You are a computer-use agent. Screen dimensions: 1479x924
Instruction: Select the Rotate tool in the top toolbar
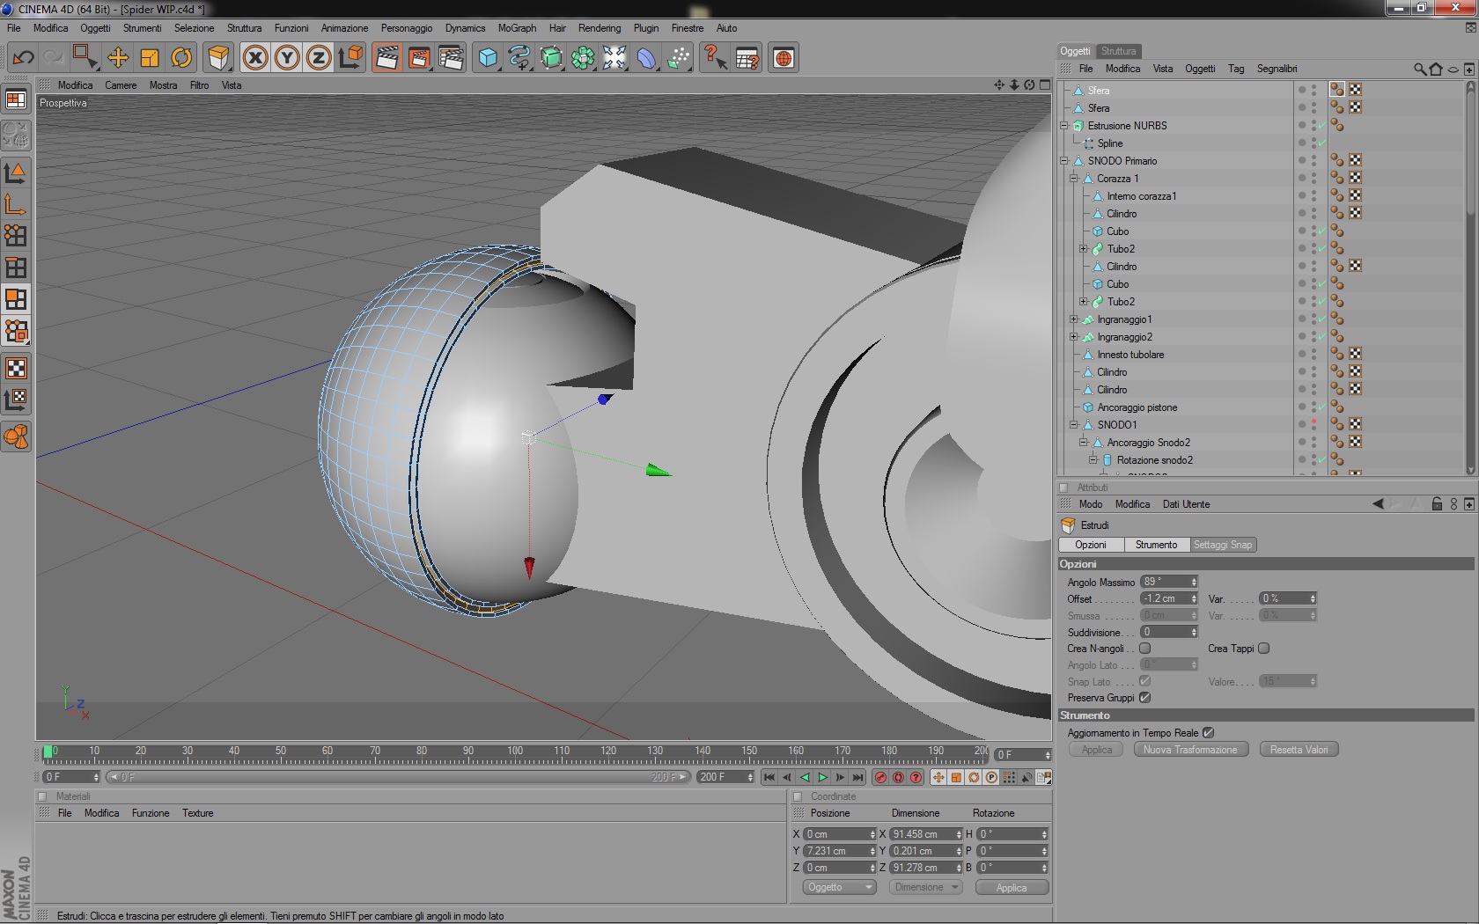181,58
